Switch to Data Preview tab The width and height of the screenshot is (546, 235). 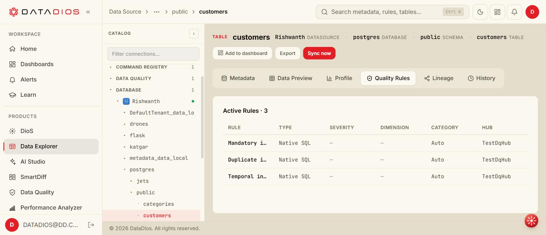click(x=291, y=78)
